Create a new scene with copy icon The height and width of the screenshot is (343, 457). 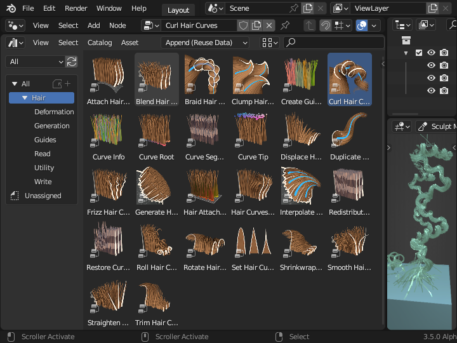click(x=307, y=8)
